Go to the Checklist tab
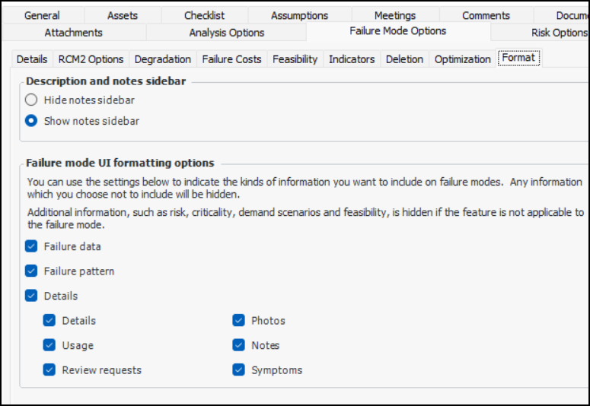This screenshot has height=406, width=590. click(x=205, y=15)
